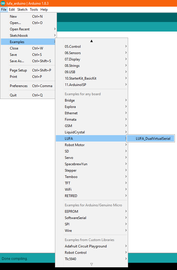Expand the Ethernet submenu arrow
The width and height of the screenshot is (177, 270).
coord(126,113)
